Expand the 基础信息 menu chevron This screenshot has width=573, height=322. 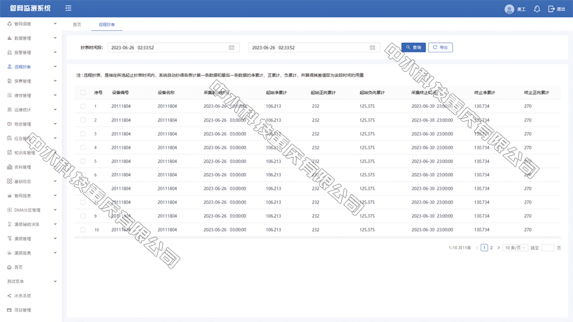click(x=55, y=181)
